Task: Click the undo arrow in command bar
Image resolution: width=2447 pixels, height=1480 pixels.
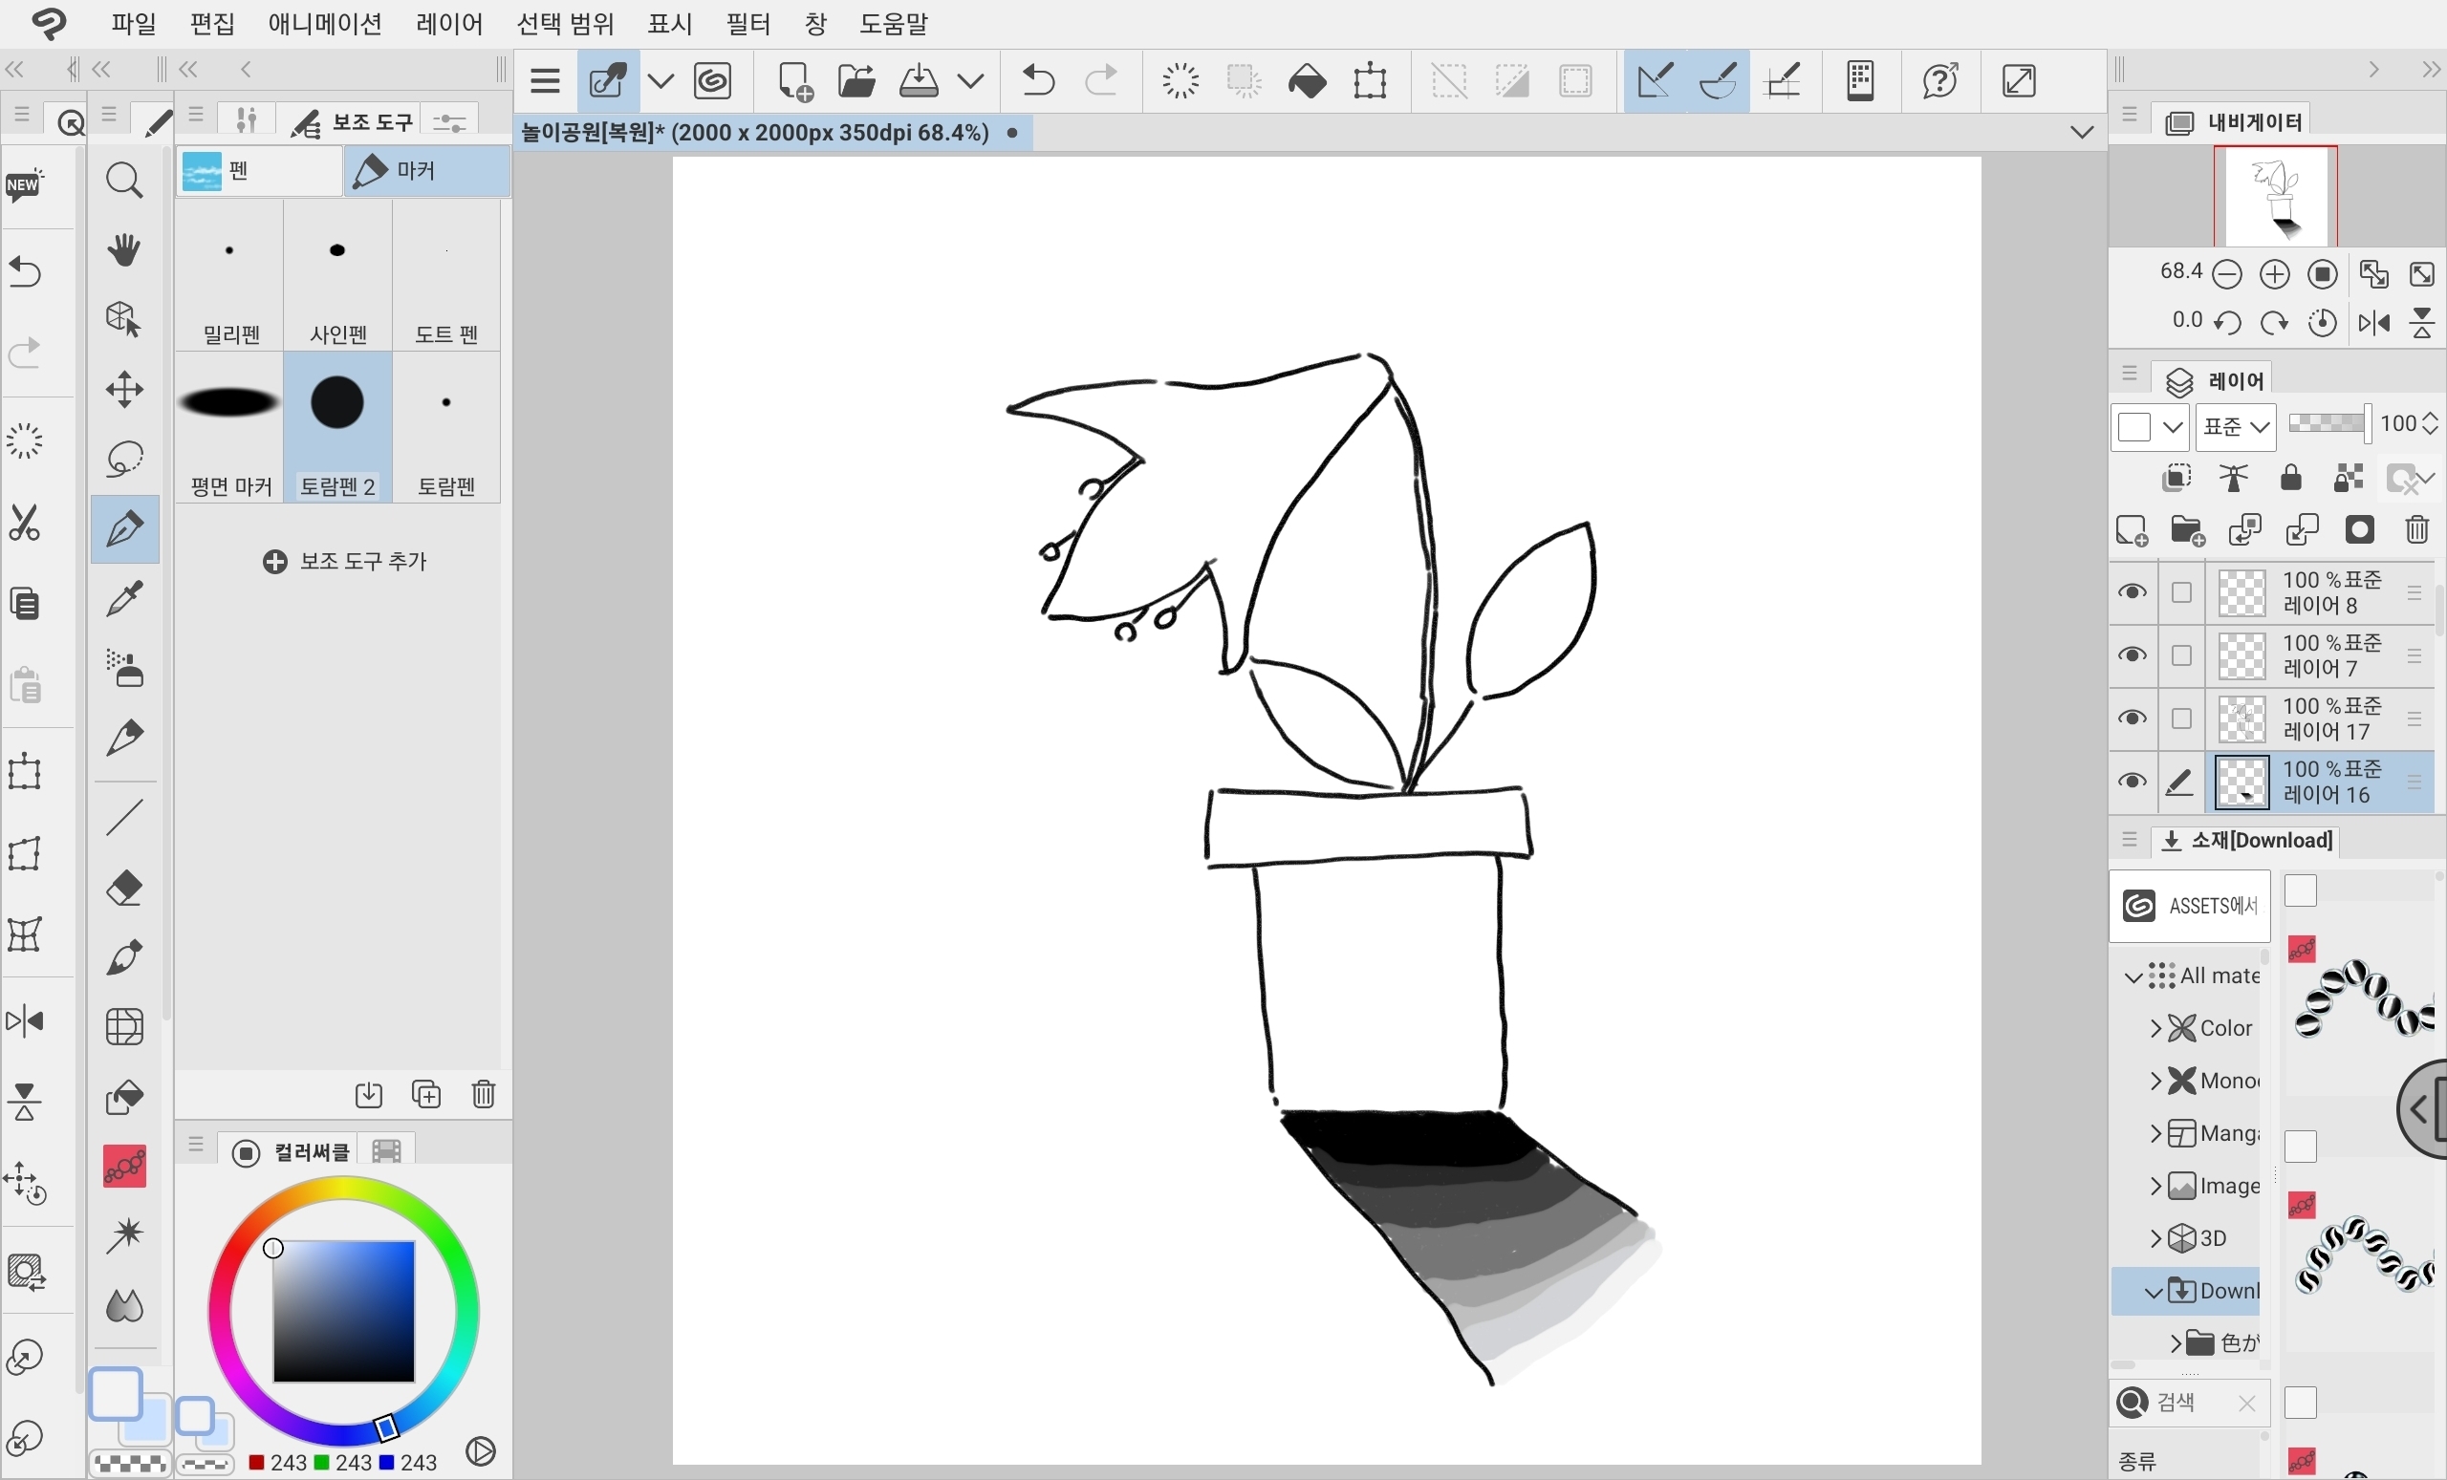Action: pyautogui.click(x=1038, y=80)
